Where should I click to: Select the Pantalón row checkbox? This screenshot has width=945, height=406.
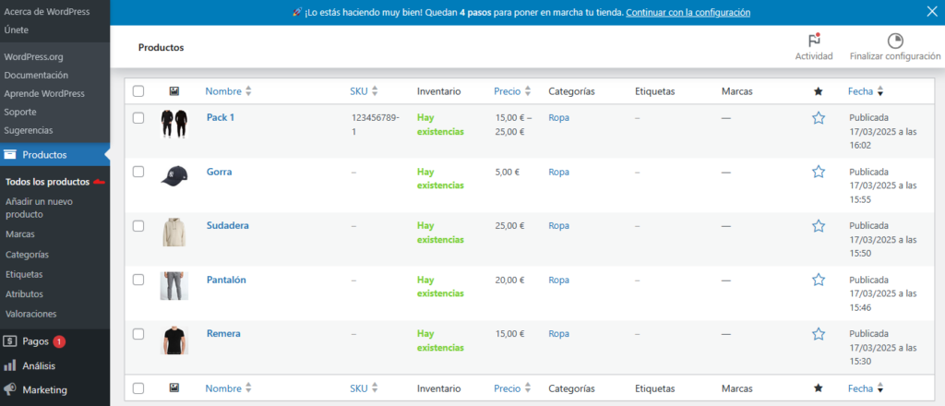click(138, 280)
